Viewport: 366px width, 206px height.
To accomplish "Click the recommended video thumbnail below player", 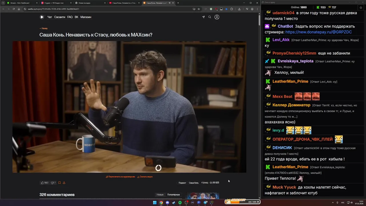I will [x=202, y=196].
